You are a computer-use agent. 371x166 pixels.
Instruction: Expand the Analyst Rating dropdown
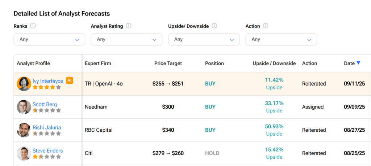126,39
